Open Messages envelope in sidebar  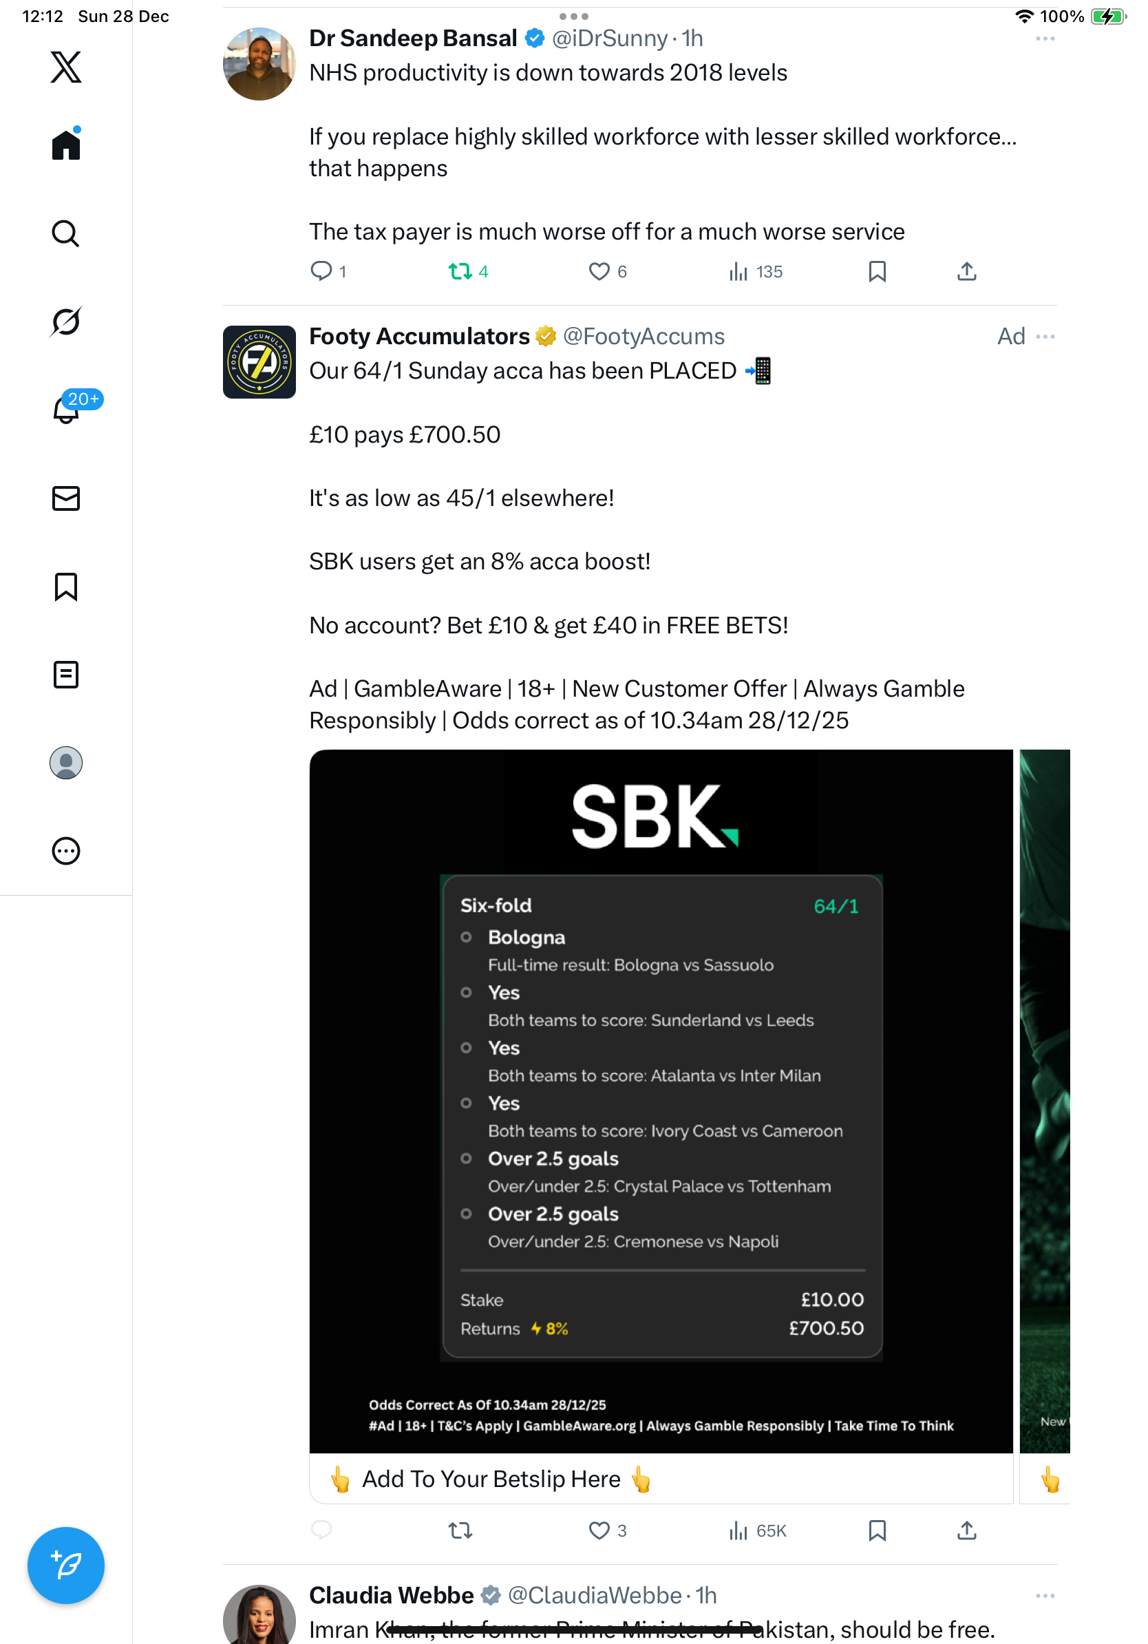tap(66, 498)
